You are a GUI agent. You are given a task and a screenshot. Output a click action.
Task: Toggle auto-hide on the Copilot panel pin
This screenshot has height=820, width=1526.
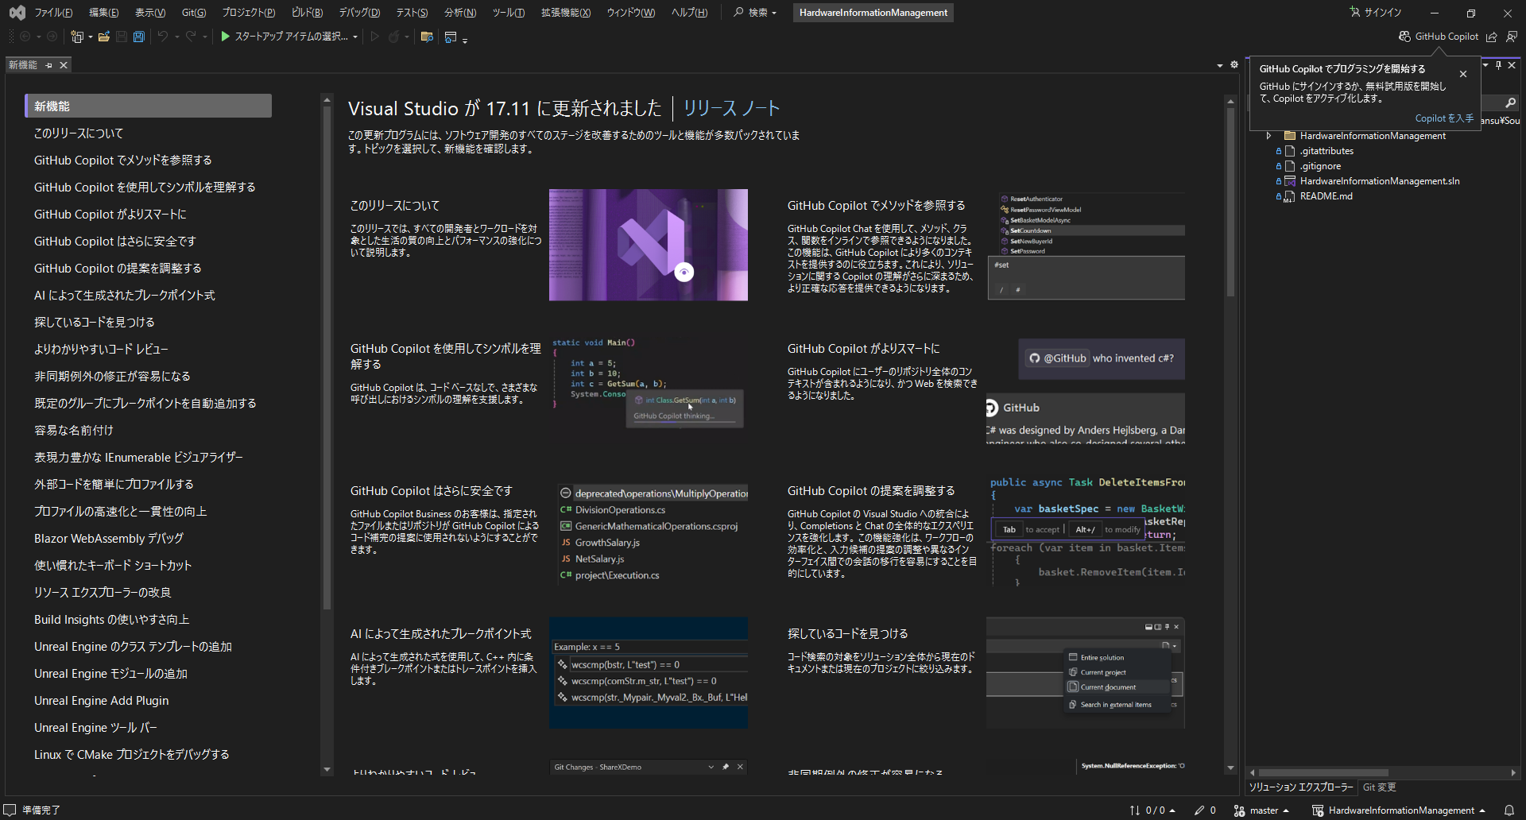tap(1498, 65)
